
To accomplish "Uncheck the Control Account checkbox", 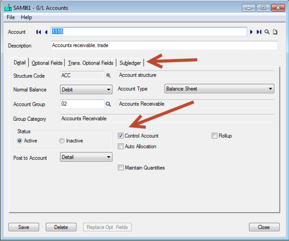I will (121, 136).
